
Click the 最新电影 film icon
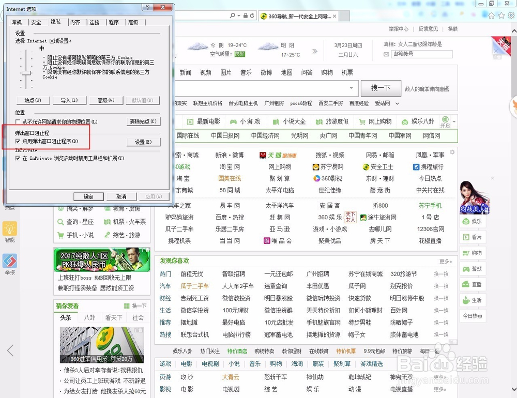[190, 122]
